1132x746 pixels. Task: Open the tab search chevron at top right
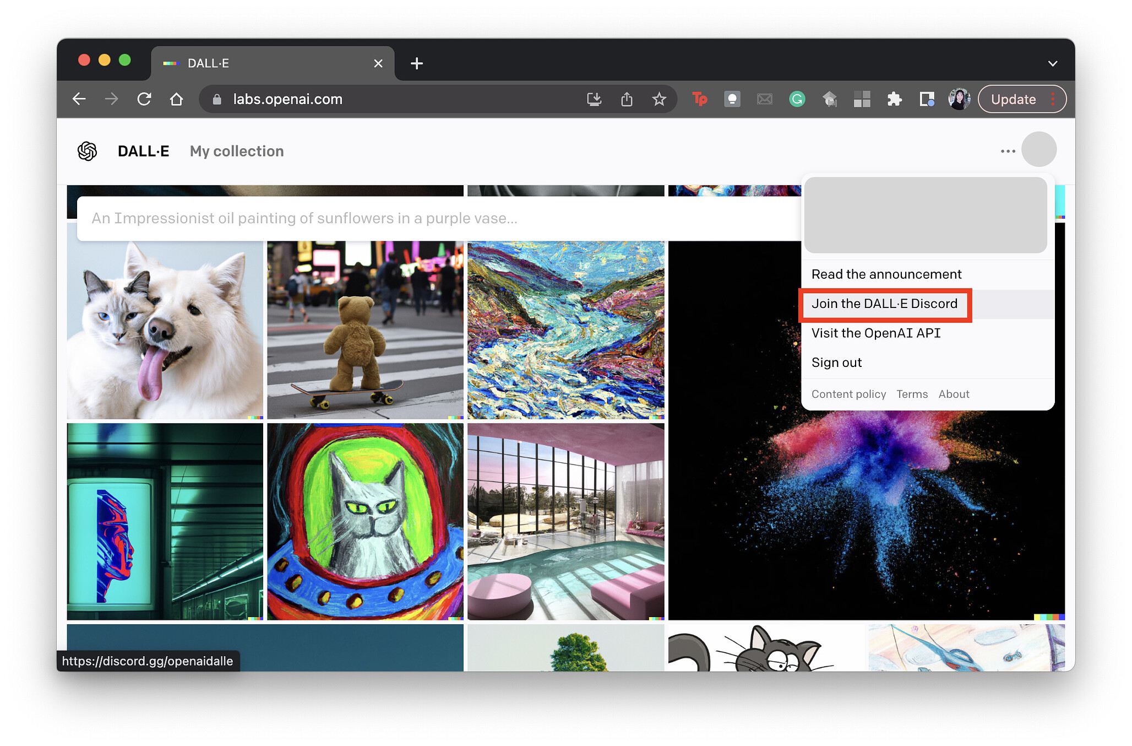point(1052,63)
